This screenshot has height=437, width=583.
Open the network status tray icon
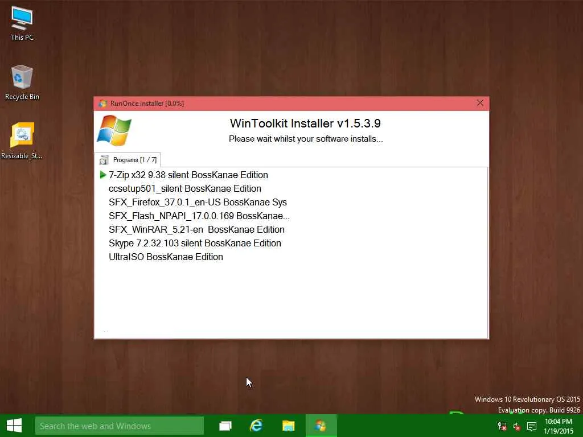502,426
